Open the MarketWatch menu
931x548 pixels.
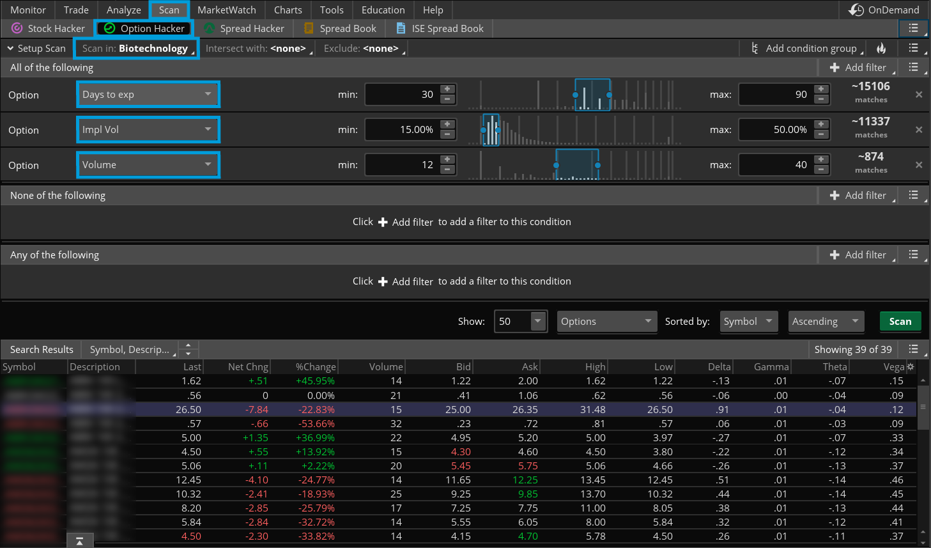coord(227,10)
